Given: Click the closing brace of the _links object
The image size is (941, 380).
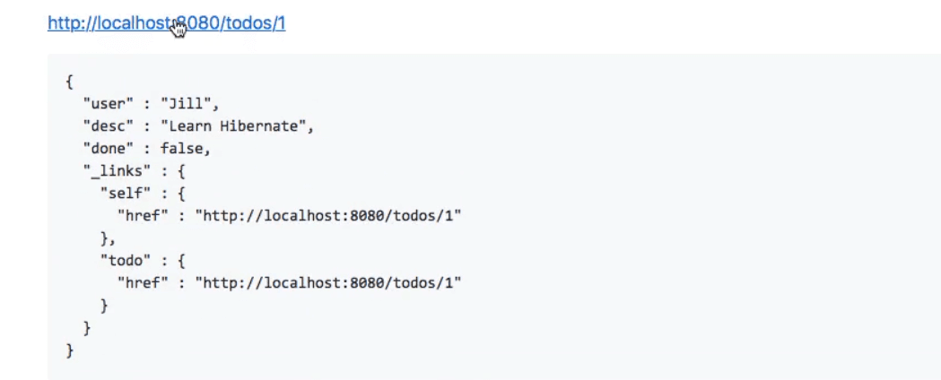Looking at the screenshot, I should (x=87, y=328).
